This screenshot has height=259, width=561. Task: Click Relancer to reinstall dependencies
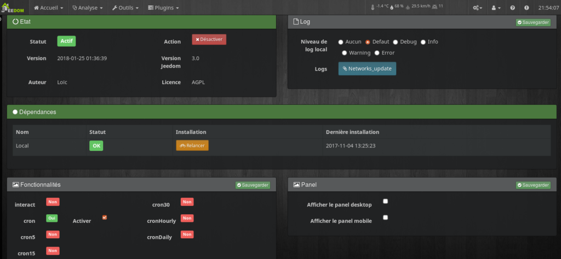pyautogui.click(x=192, y=145)
